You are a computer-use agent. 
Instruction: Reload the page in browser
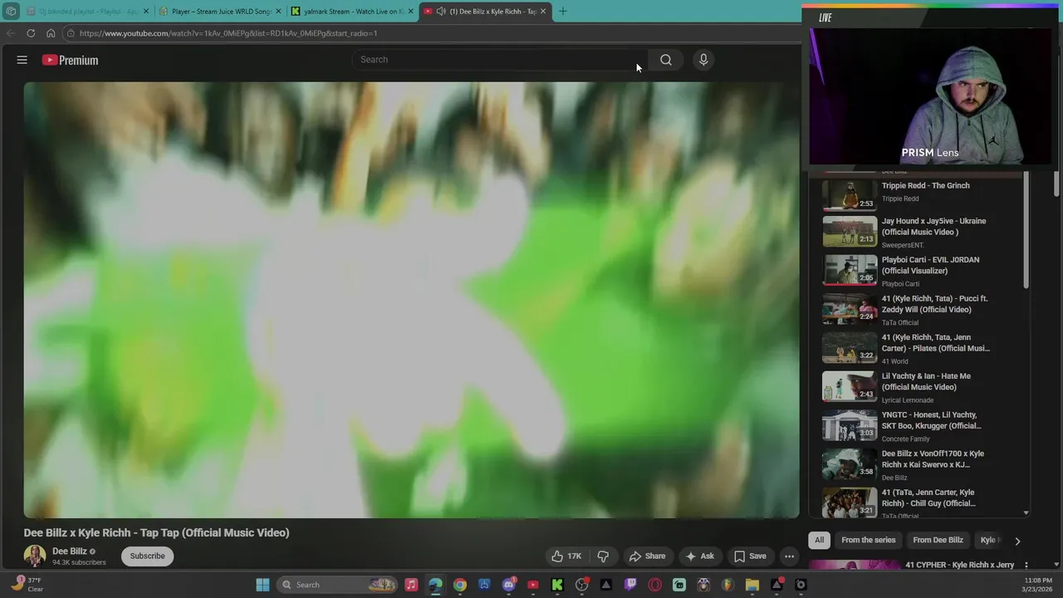(31, 33)
